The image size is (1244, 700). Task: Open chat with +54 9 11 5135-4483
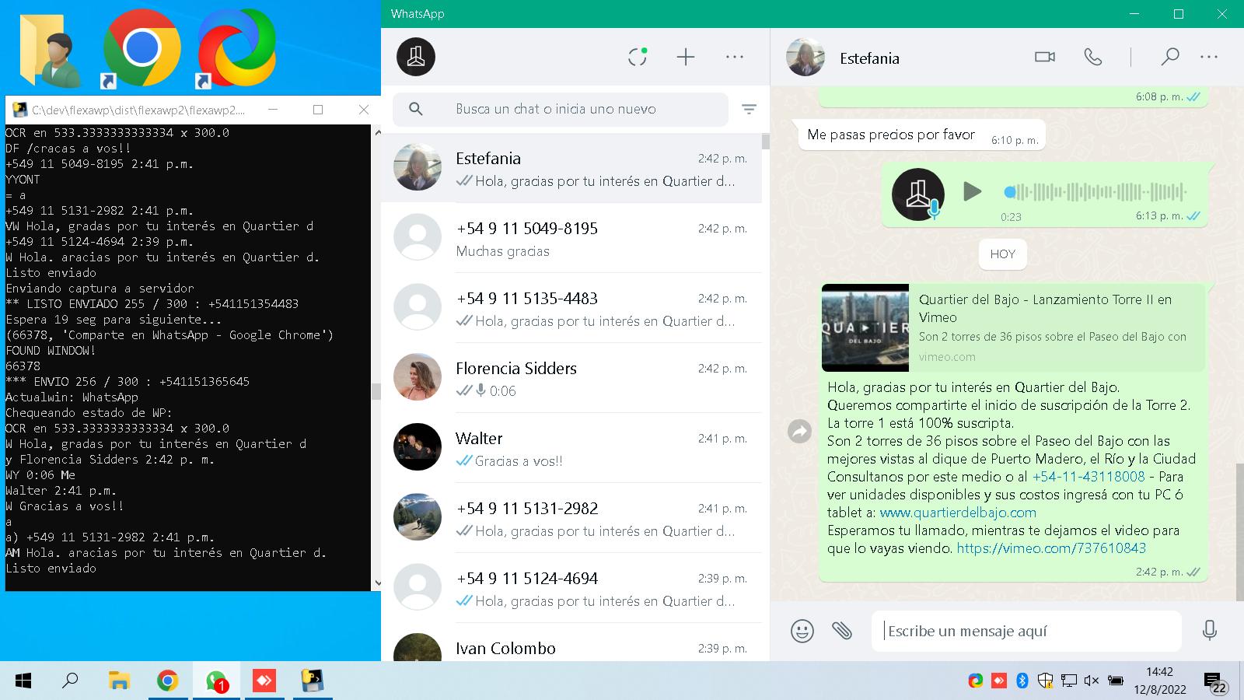pos(571,309)
